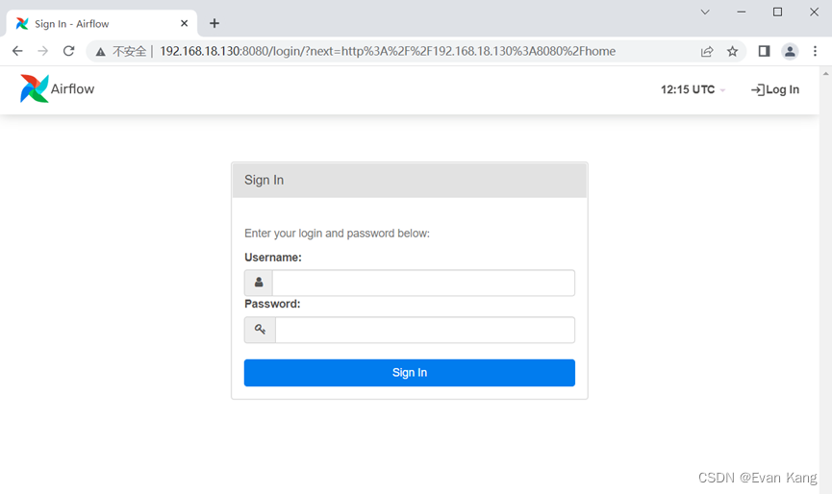Click the not-secure warning icon
This screenshot has height=494, width=832.
[100, 51]
